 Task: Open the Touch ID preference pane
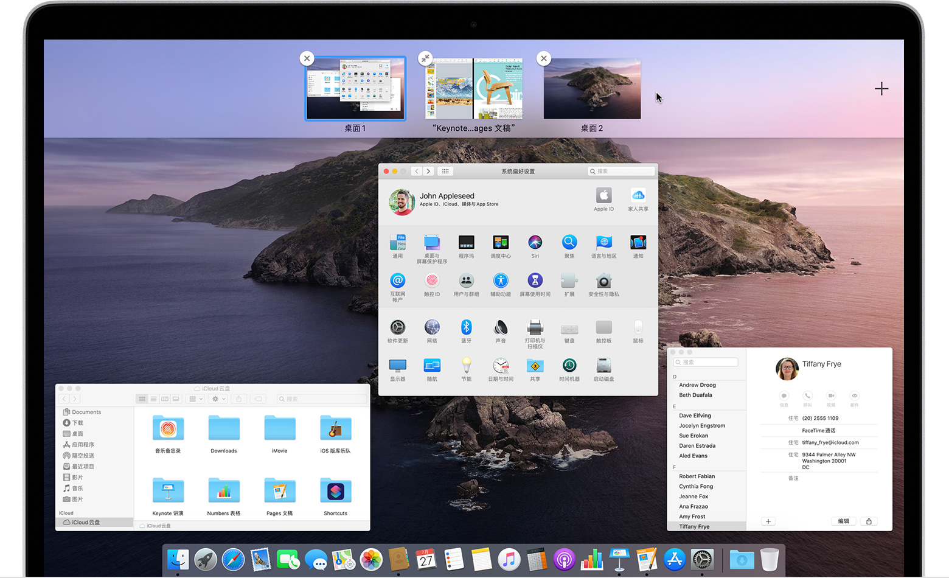(432, 280)
